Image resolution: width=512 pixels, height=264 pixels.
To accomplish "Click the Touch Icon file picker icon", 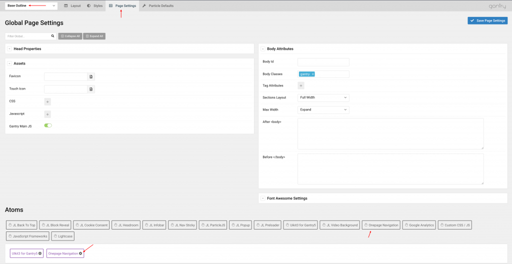I will click(x=91, y=89).
